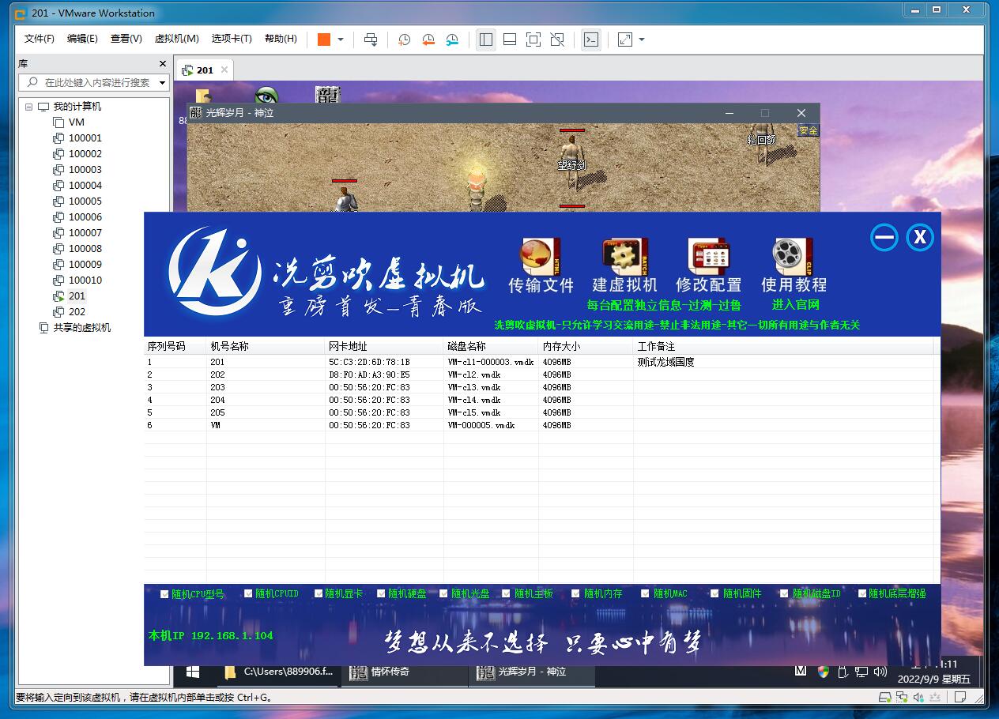Open the 使用教程 film reel icon
The width and height of the screenshot is (999, 719).
coord(793,258)
